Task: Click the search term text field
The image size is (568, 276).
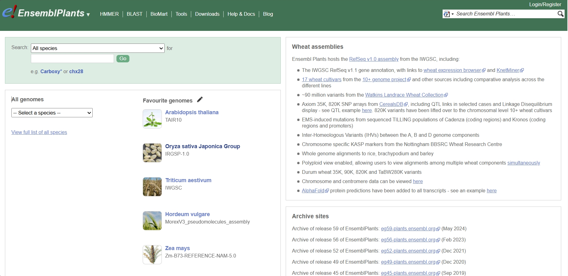Action: [x=73, y=59]
